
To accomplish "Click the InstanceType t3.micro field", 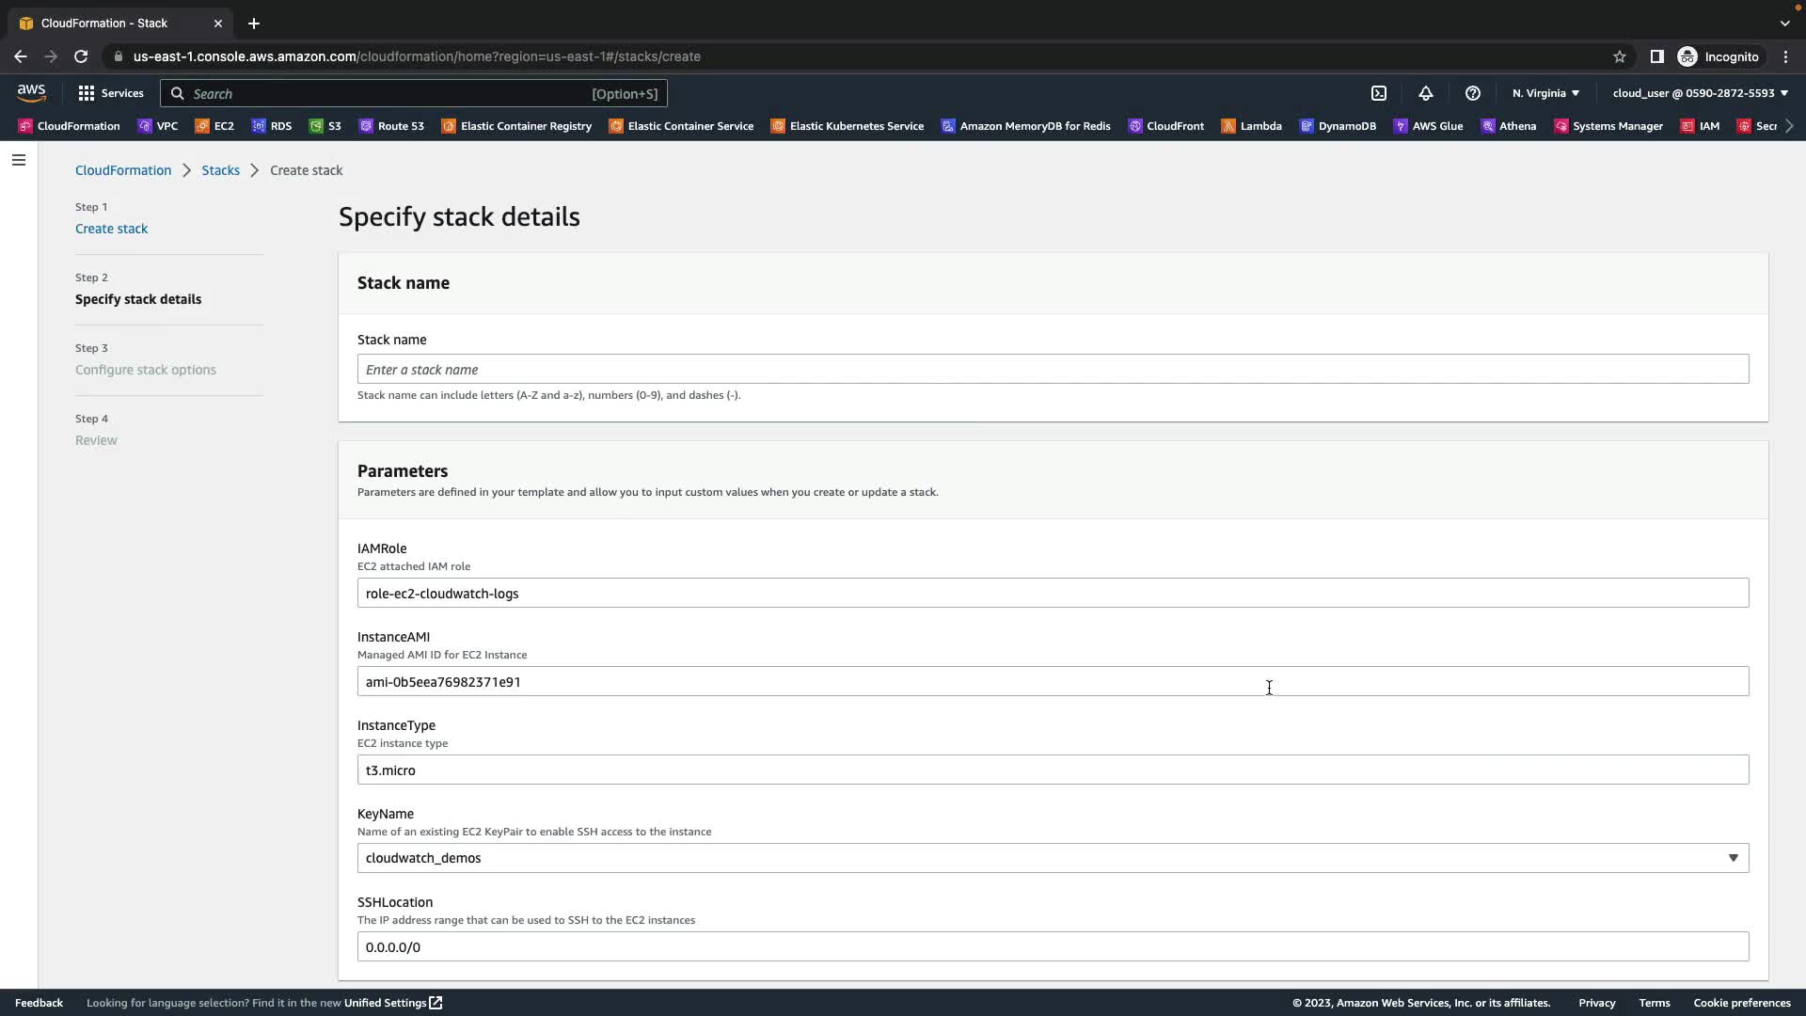I will 1052,770.
